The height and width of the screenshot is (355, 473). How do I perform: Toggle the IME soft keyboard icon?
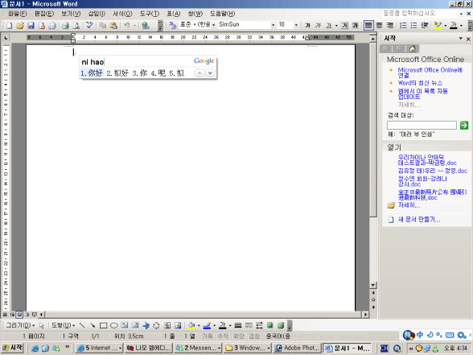[x=450, y=335]
